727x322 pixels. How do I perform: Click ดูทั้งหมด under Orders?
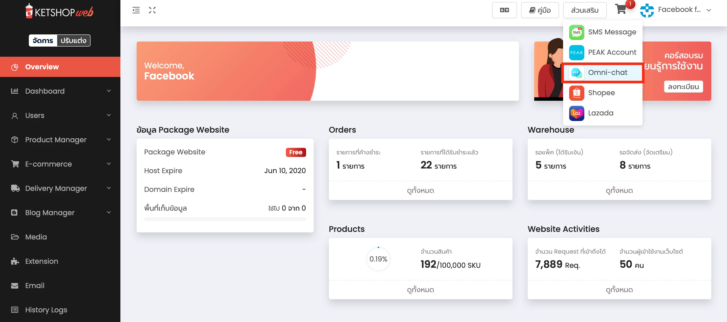[420, 191]
